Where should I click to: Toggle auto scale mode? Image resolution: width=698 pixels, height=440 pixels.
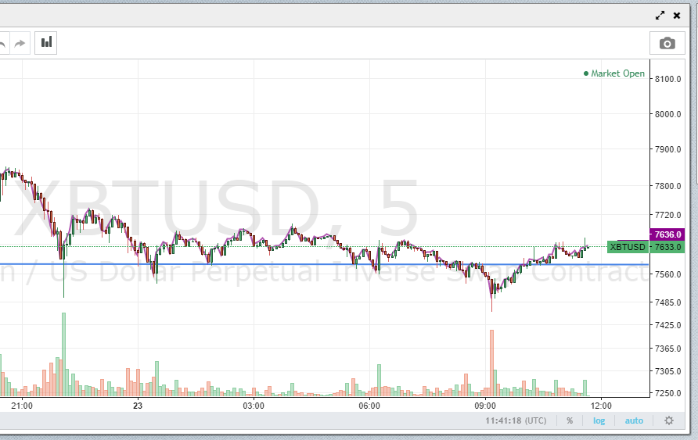tap(634, 420)
